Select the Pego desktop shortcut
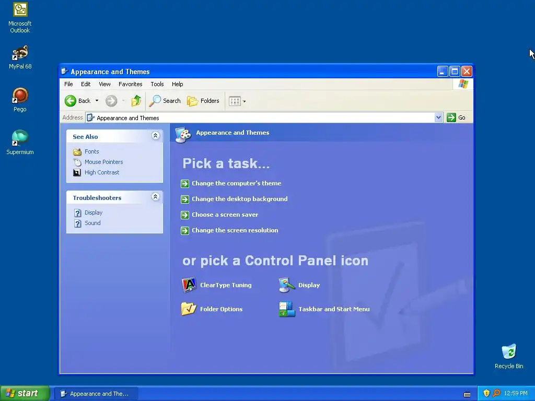 20,100
